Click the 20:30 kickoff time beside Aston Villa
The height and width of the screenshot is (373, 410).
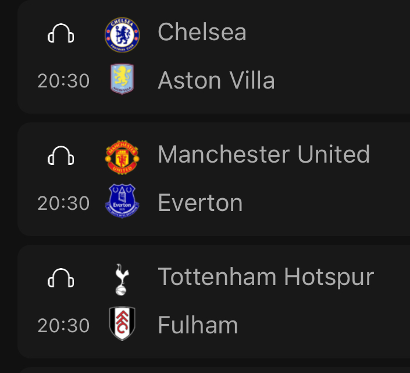point(63,81)
